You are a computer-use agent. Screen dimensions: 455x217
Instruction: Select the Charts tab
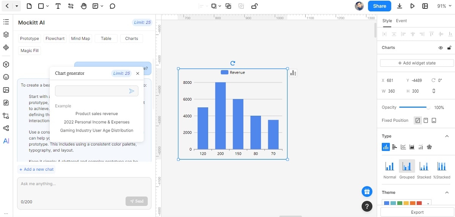pos(132,38)
